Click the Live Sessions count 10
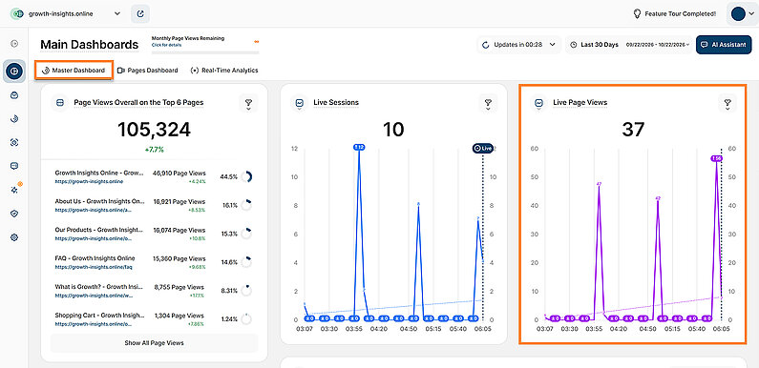The width and height of the screenshot is (759, 368). [393, 130]
